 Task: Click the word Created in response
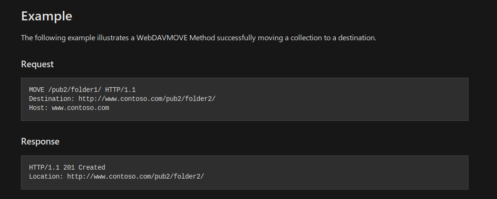click(x=92, y=168)
